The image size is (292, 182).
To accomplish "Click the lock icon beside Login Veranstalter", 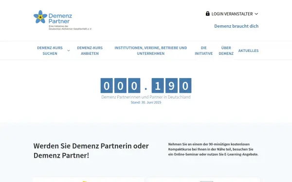I will click(207, 14).
